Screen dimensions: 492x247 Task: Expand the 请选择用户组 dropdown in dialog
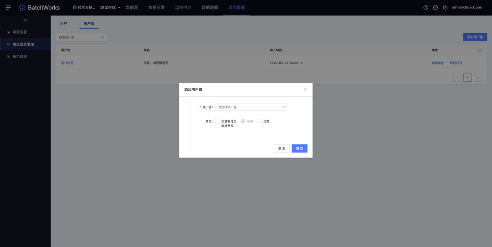[x=251, y=107]
